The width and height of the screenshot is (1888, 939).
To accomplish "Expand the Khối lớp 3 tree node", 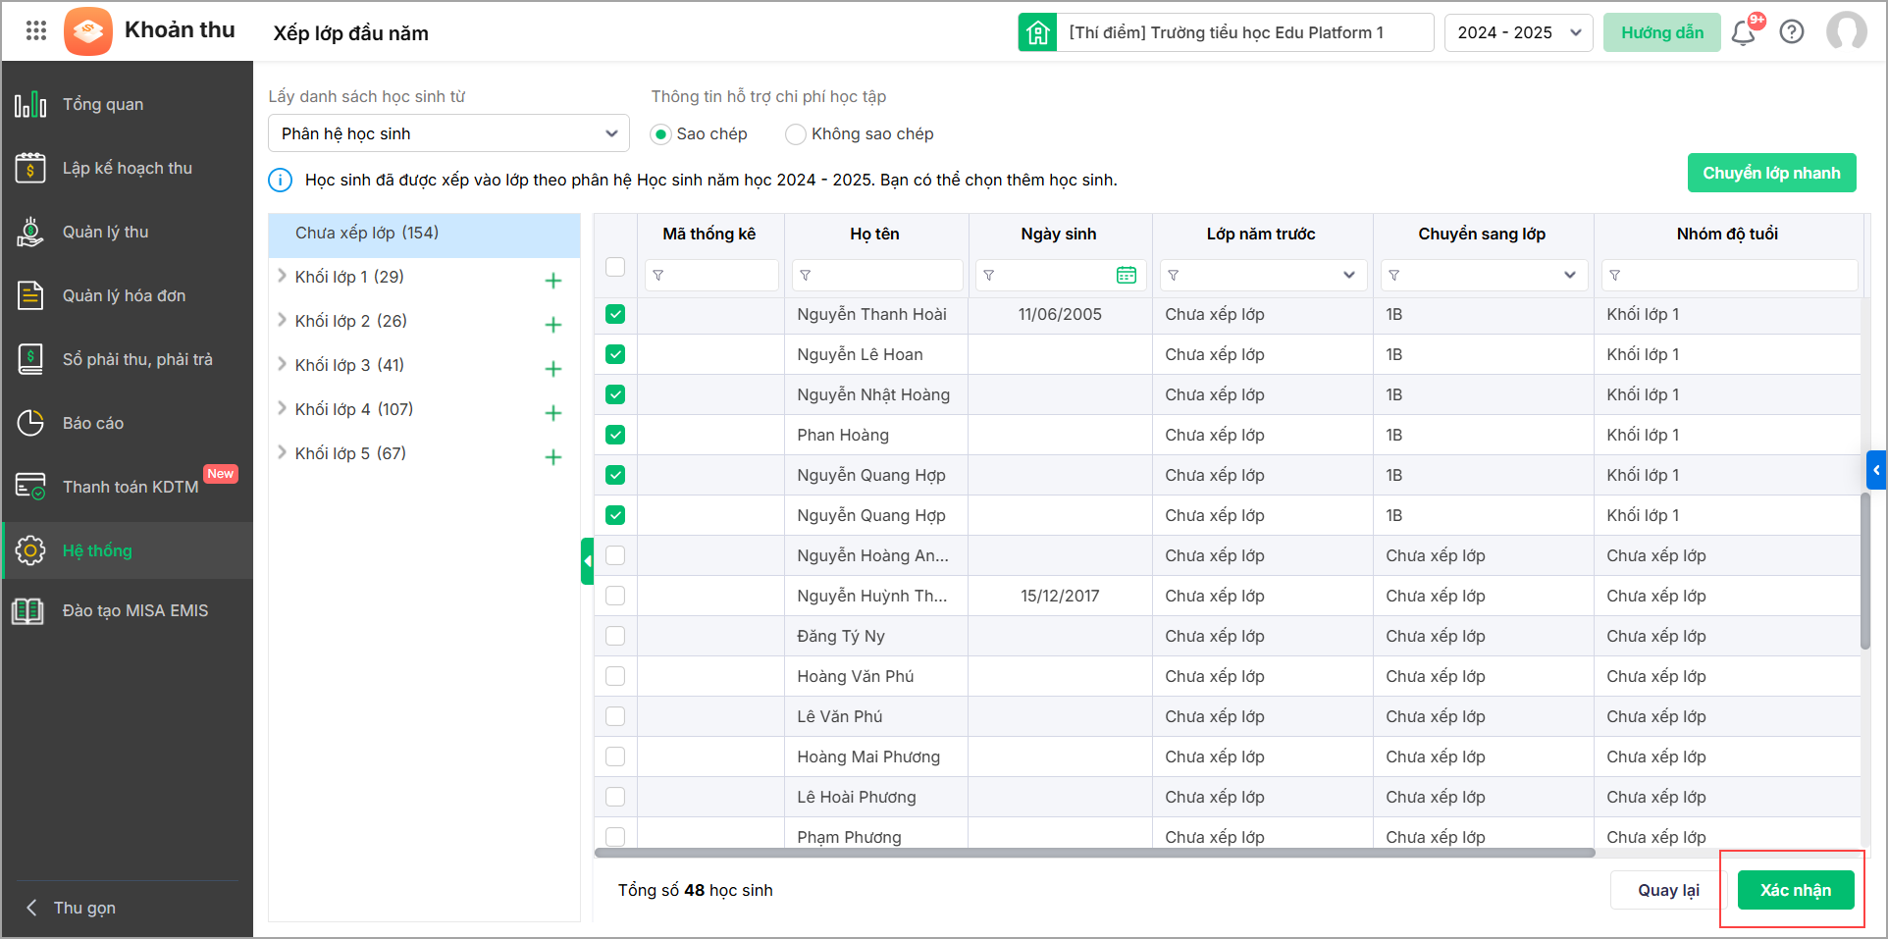I will click(283, 365).
